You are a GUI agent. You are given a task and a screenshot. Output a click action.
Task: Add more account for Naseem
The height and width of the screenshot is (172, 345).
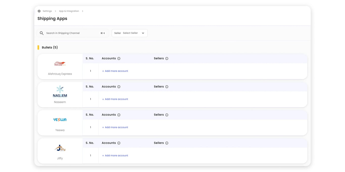pos(115,99)
